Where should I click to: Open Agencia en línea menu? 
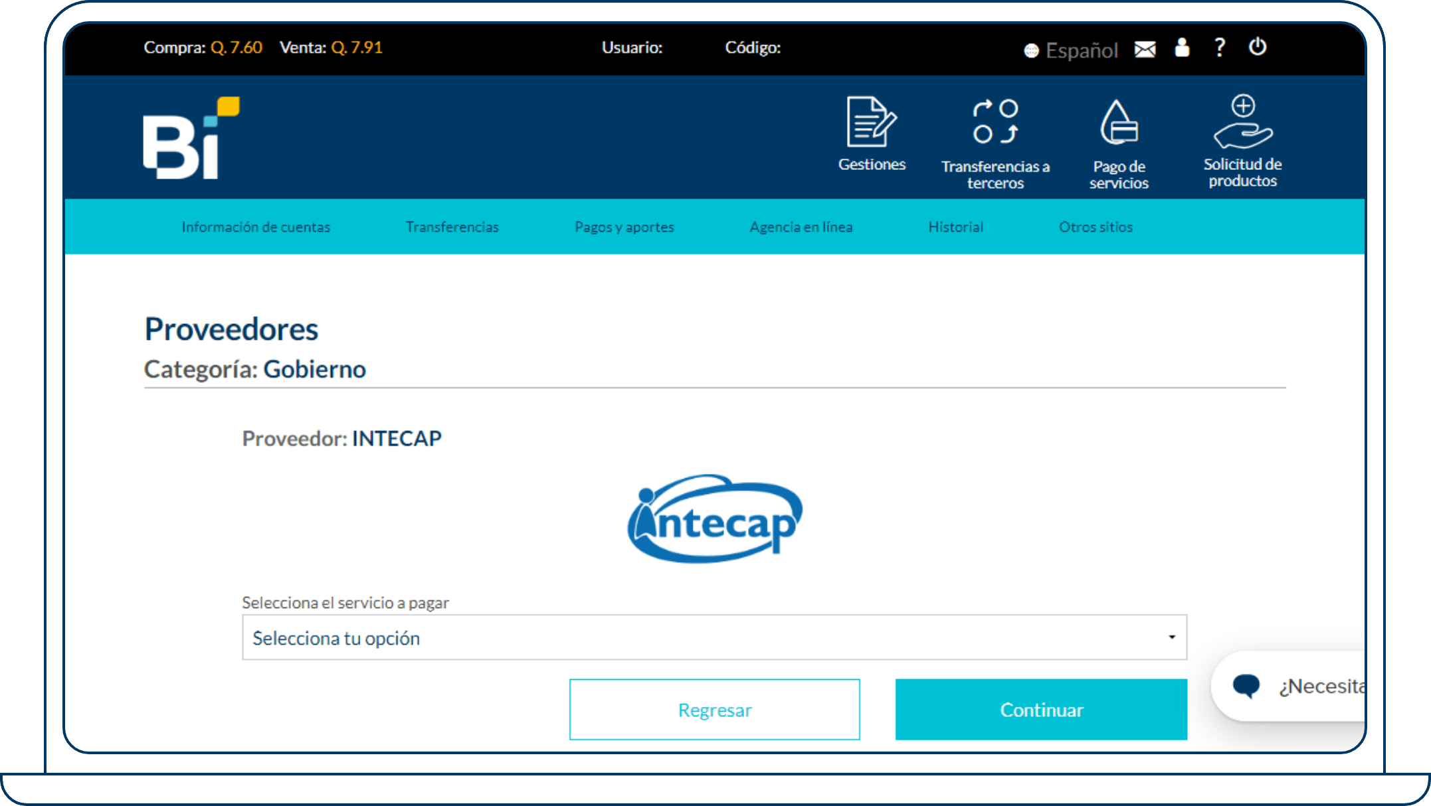801,227
